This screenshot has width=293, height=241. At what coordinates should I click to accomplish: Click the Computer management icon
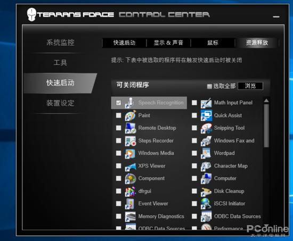[206, 178]
